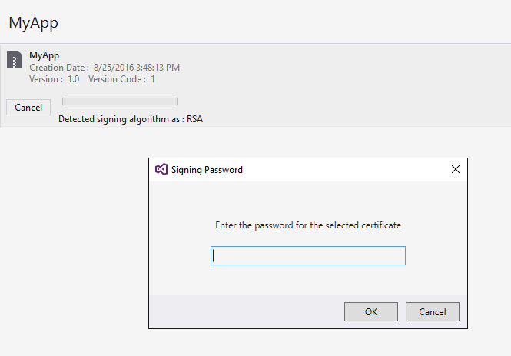Click the Version Code value 1
Viewport: 511px width, 356px height.
(x=153, y=79)
